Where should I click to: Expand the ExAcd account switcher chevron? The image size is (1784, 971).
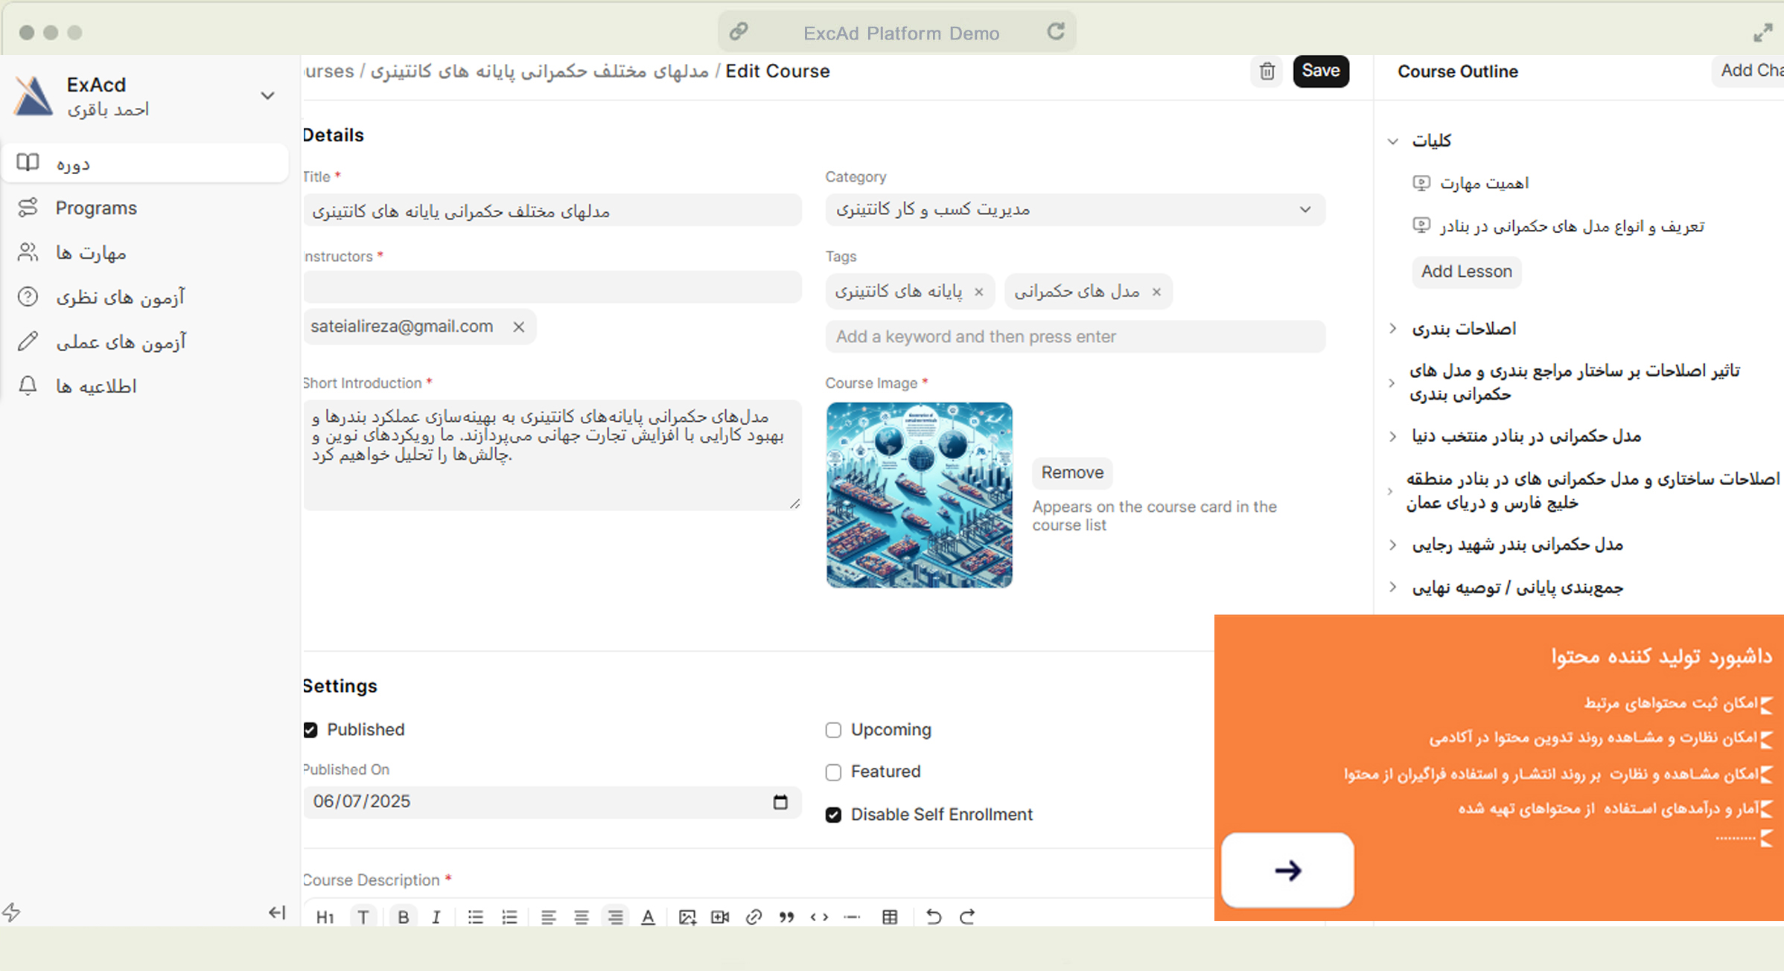pos(267,96)
